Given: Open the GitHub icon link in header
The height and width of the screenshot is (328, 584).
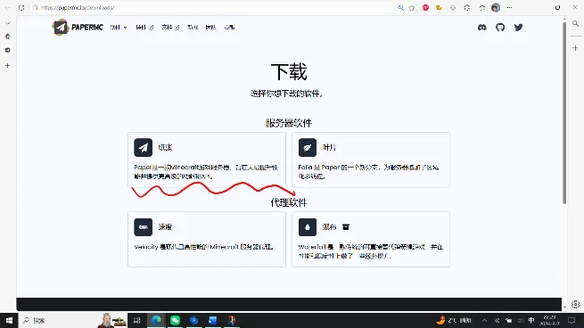Looking at the screenshot, I should (500, 27).
